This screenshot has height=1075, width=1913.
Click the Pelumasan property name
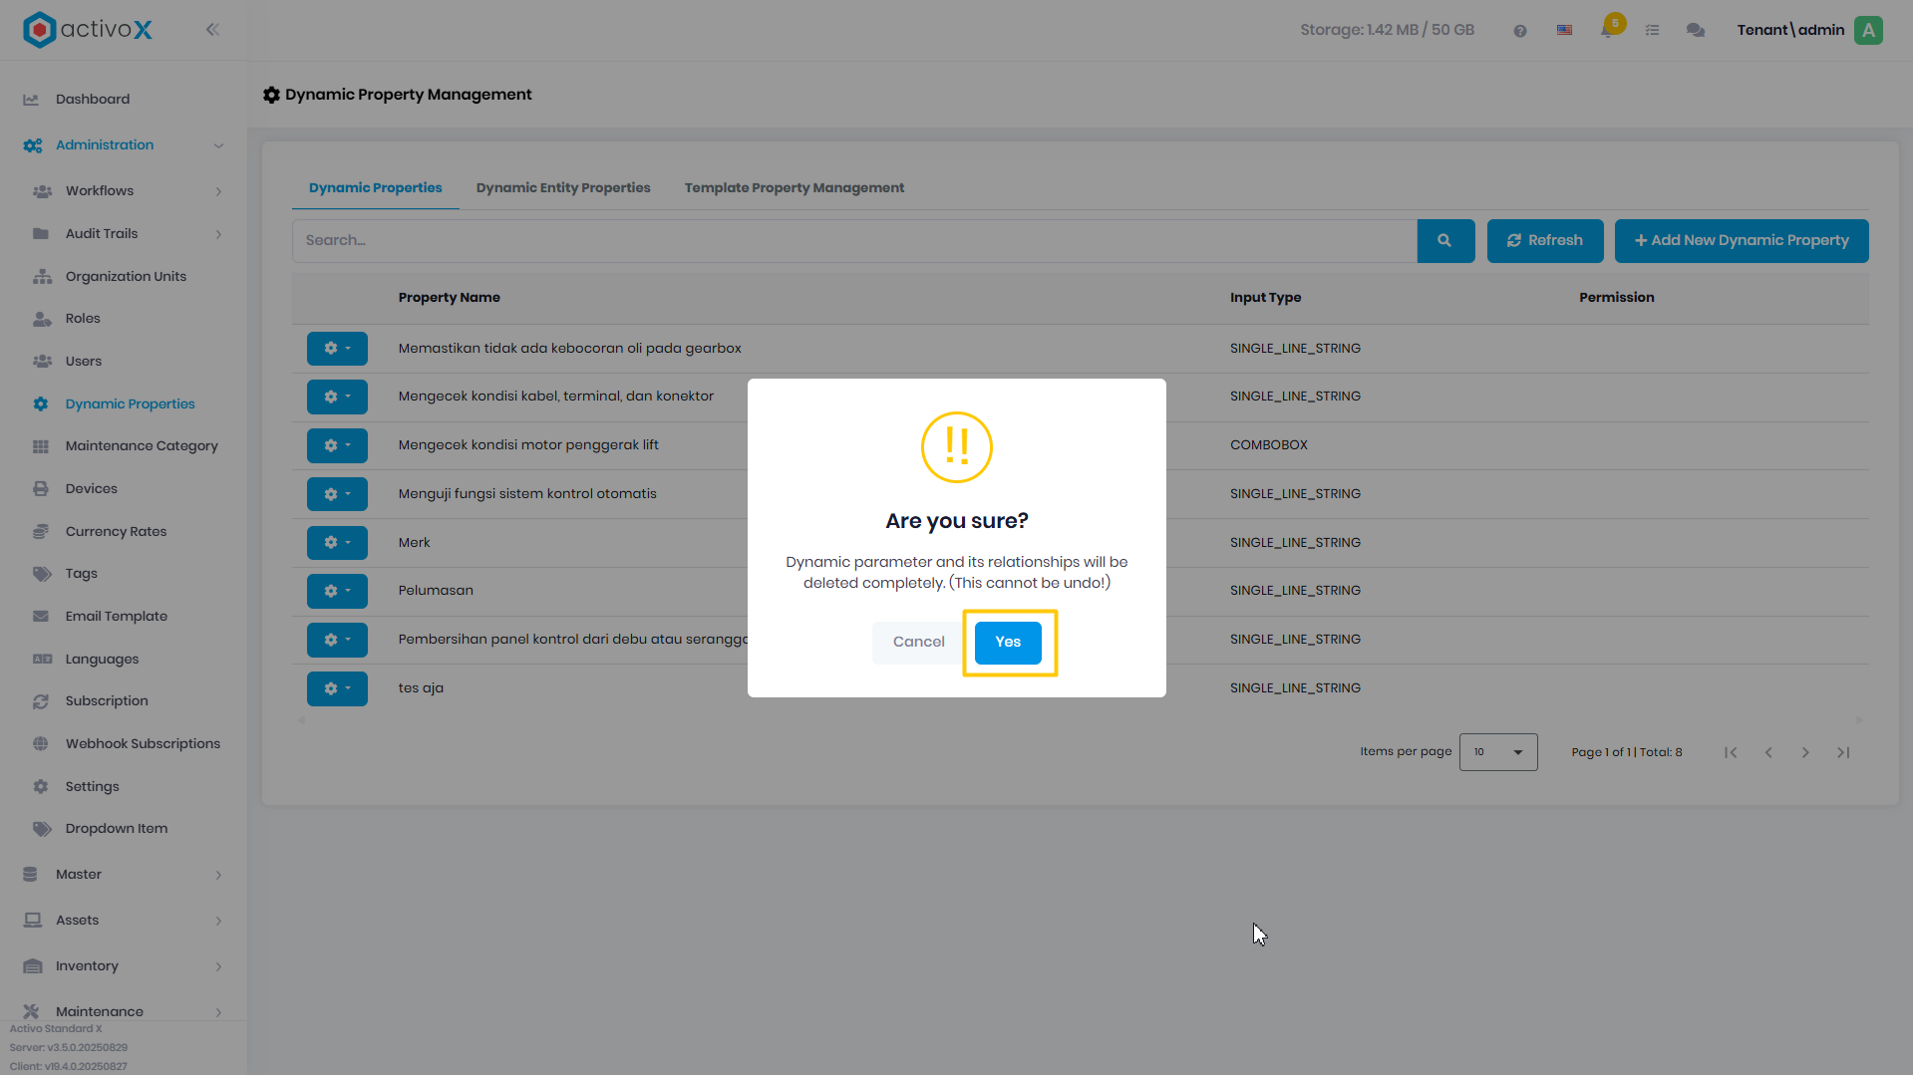click(x=436, y=591)
